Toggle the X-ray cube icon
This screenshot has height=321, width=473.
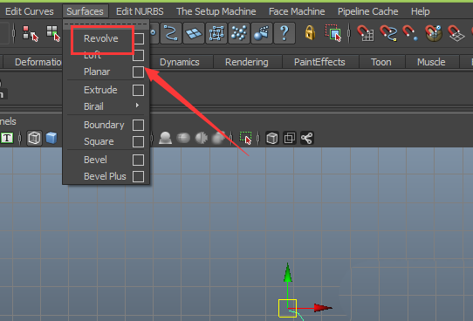(x=272, y=139)
